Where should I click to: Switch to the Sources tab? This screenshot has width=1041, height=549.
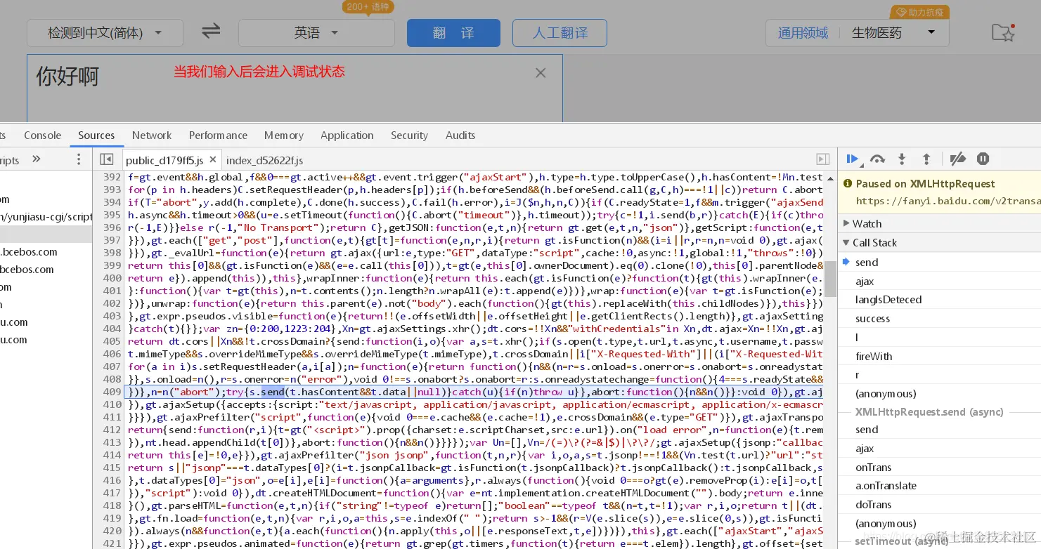point(96,135)
